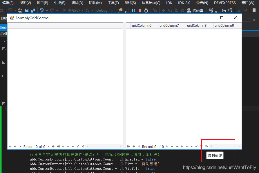This screenshot has height=173, width=259.
Task: Click the 继续(C) continue button
Action: [71, 10]
